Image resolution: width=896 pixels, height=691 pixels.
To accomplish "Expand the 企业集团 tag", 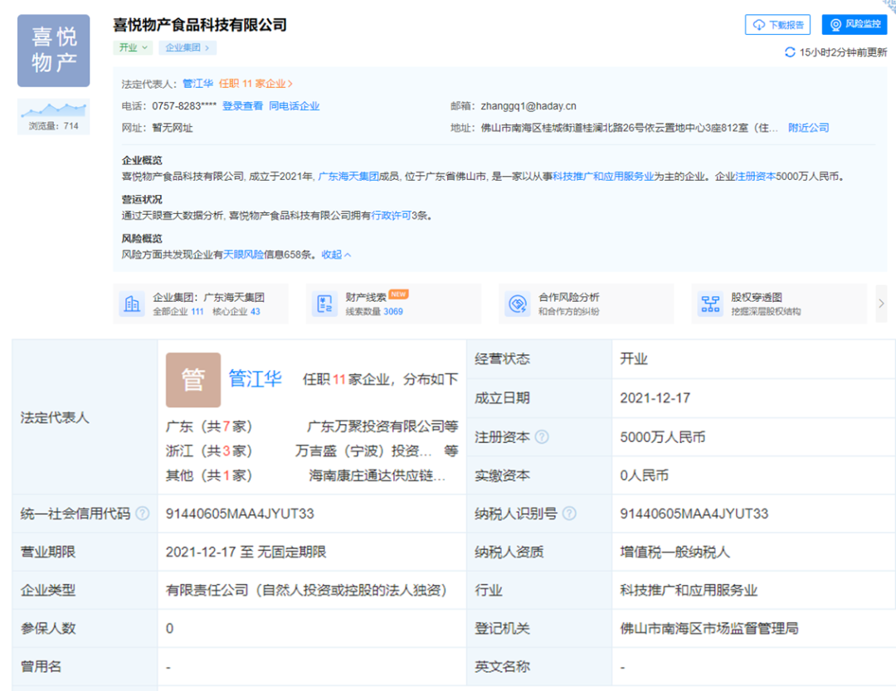I will [x=187, y=48].
